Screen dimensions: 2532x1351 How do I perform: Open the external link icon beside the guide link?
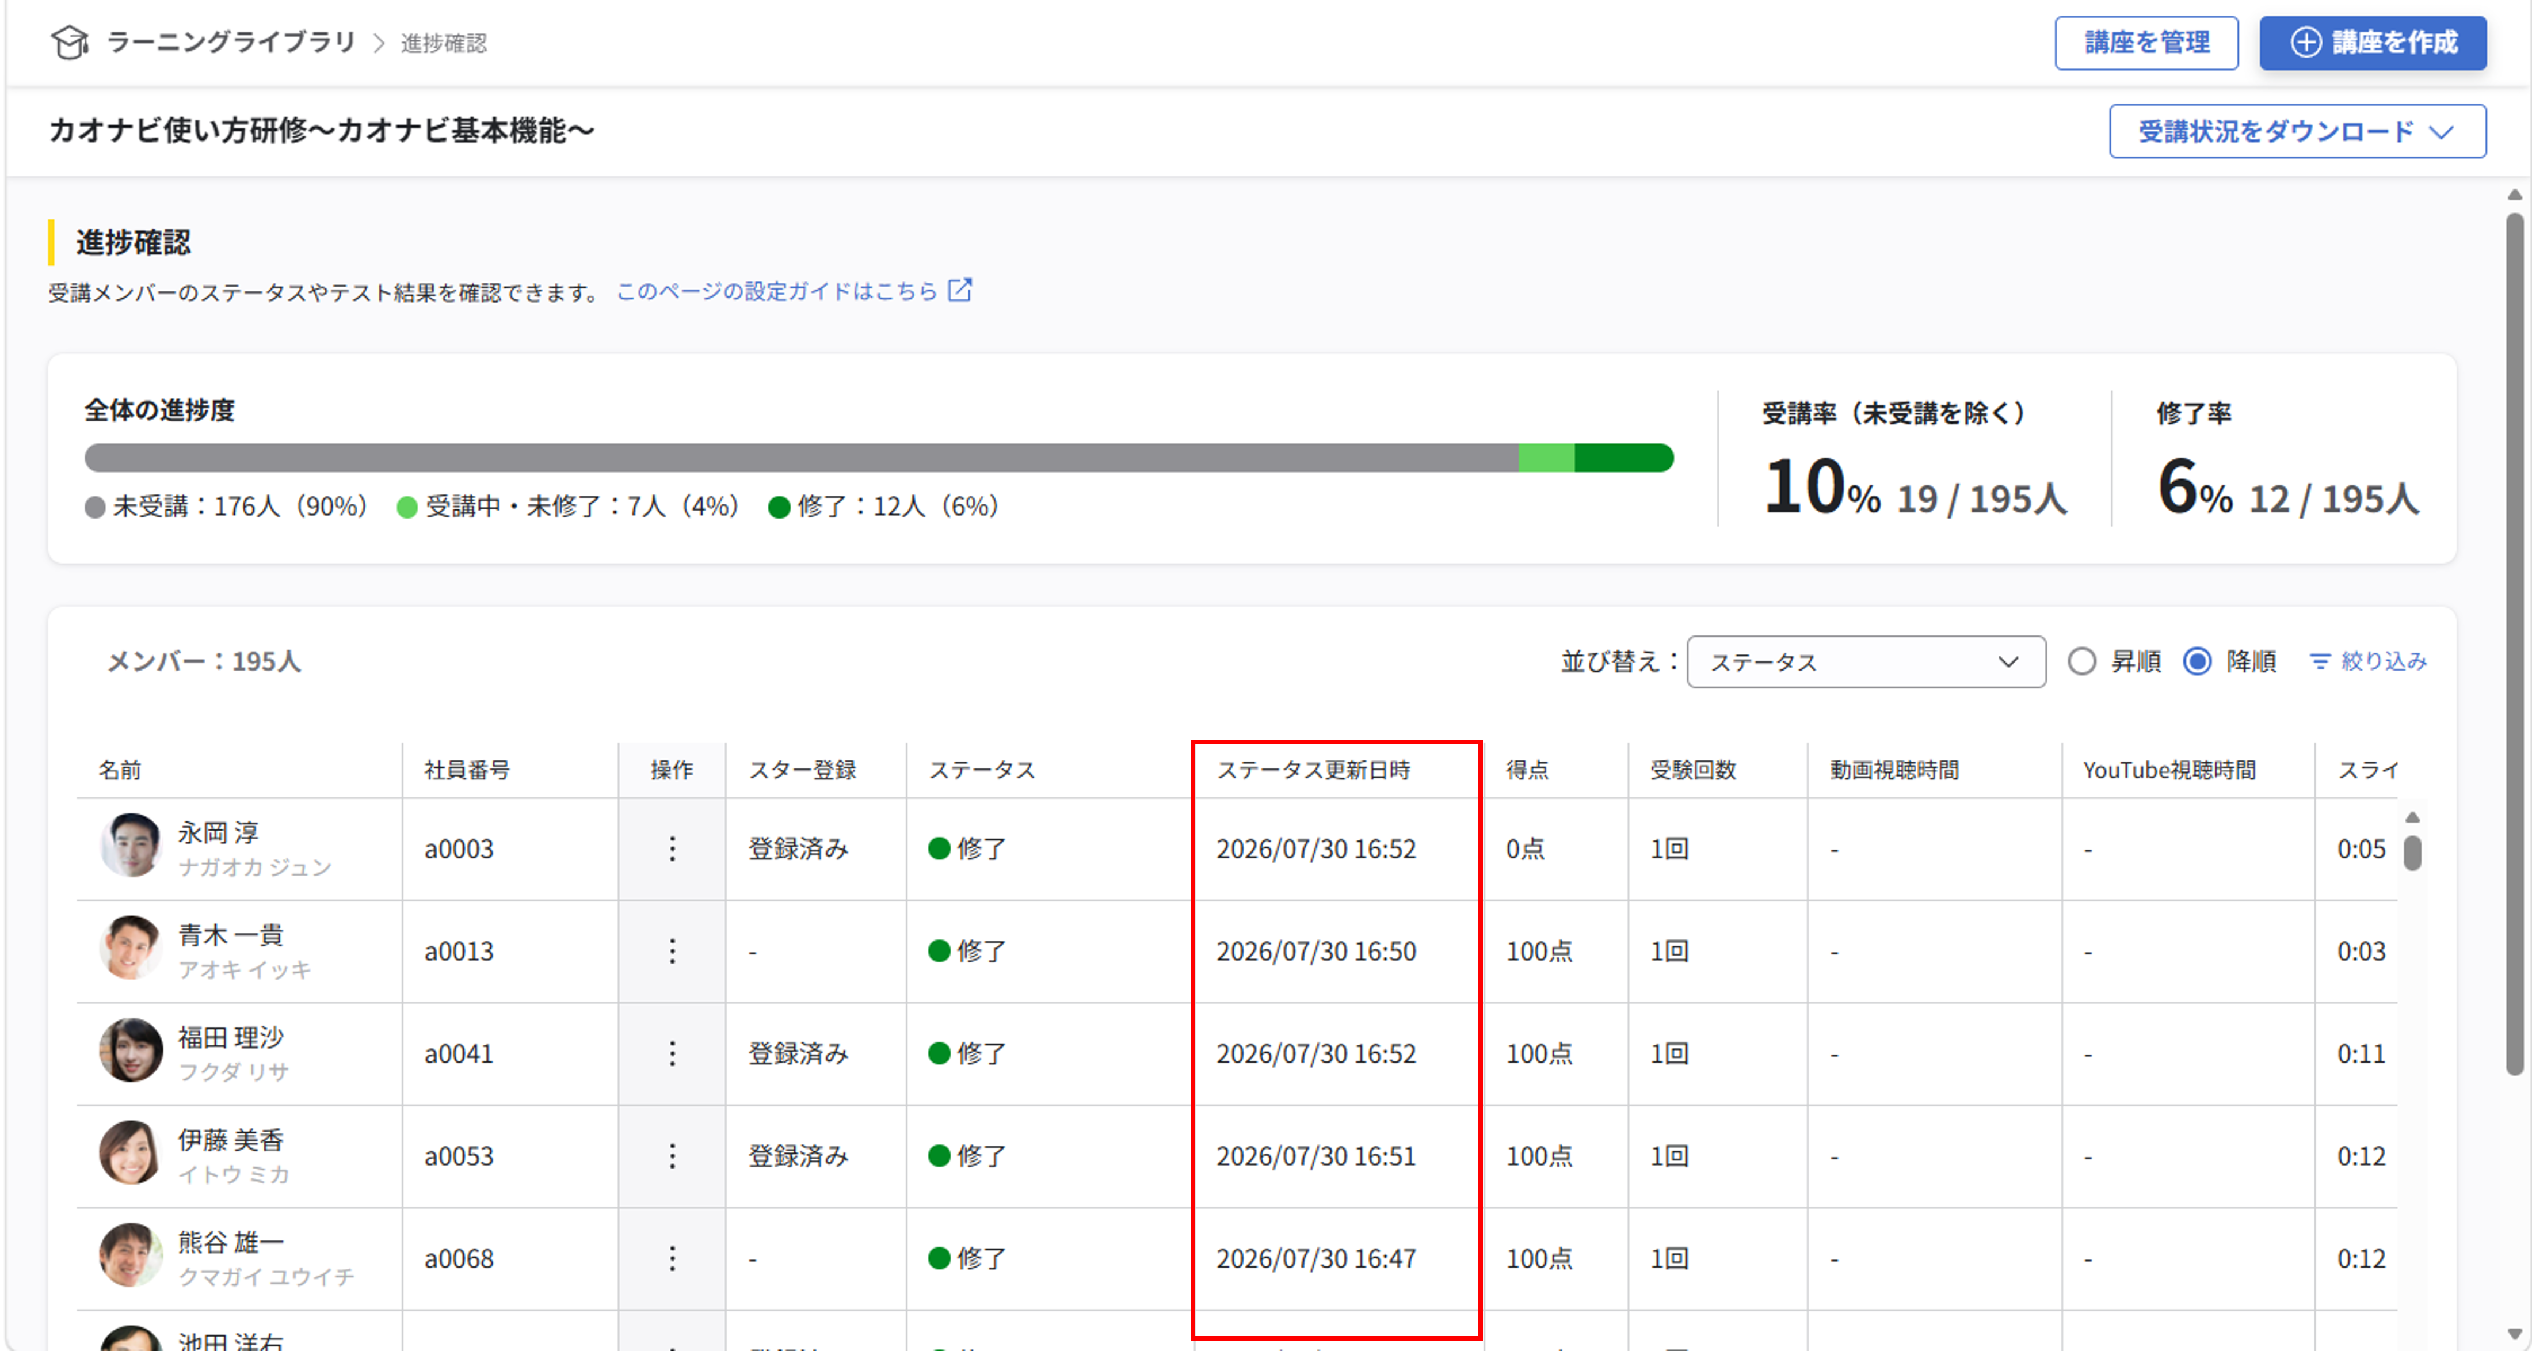(x=959, y=290)
